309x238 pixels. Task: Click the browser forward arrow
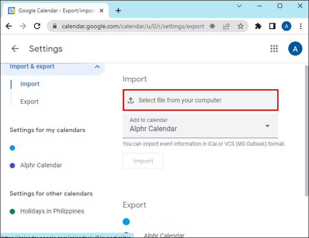pos(23,26)
